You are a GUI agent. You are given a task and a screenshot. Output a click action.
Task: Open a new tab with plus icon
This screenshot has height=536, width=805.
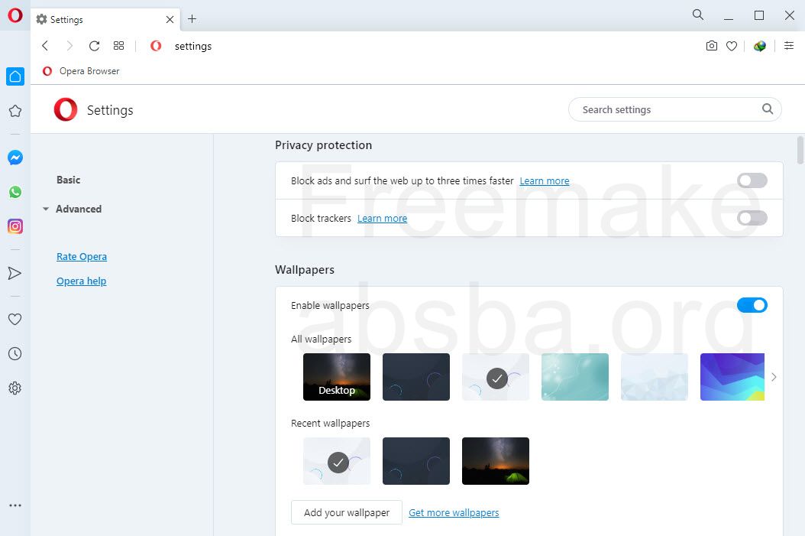pyautogui.click(x=192, y=19)
